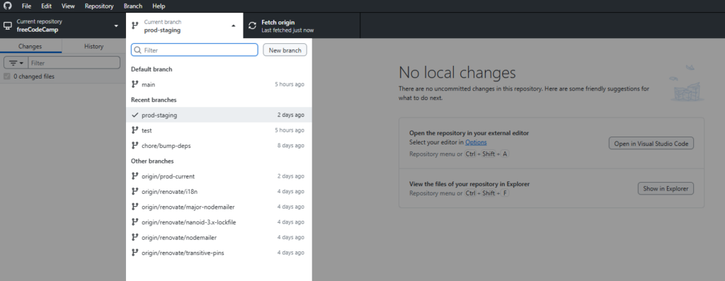
Task: Click the Show in Explorer button
Action: [666, 188]
